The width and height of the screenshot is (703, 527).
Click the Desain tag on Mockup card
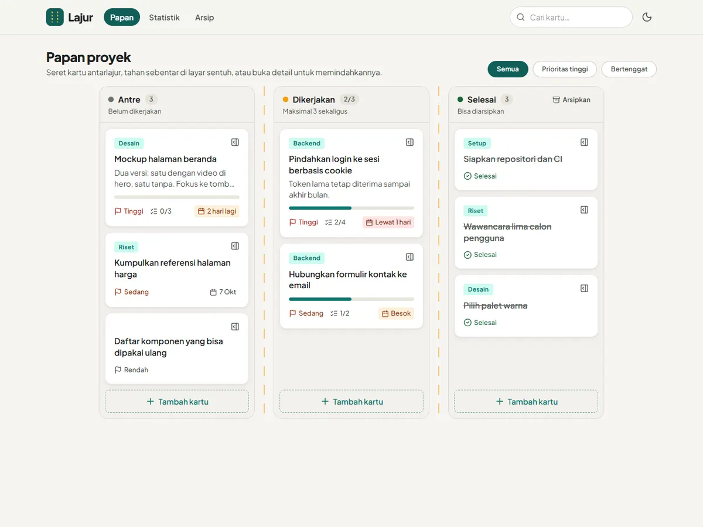[x=129, y=143]
